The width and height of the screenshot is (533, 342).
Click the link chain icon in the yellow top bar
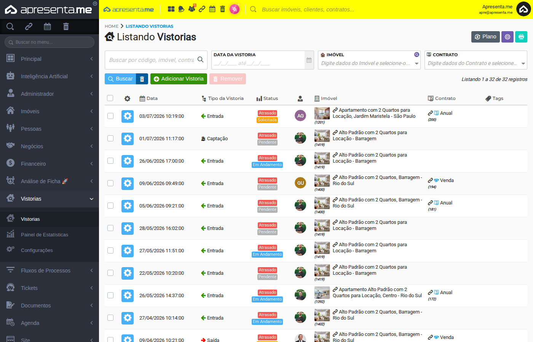[x=202, y=9]
